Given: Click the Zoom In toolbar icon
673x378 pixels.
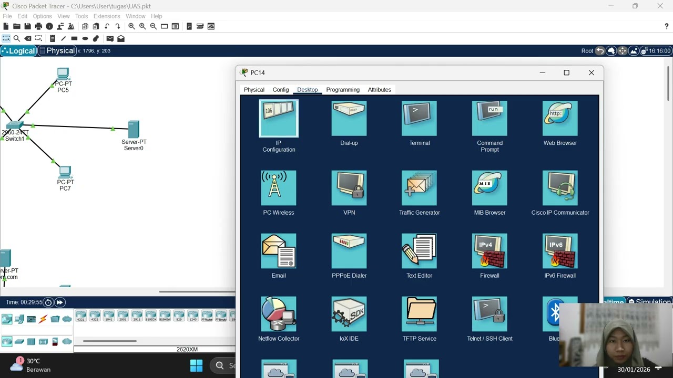Looking at the screenshot, I should coord(131,26).
